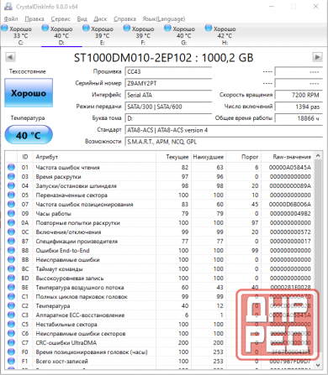Click status icon for Всего хост-записей row
The width and height of the screenshot is (328, 375).
11,361
